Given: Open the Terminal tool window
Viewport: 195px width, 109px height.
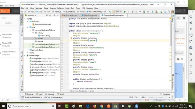Looking at the screenshot, I should point(29,94).
